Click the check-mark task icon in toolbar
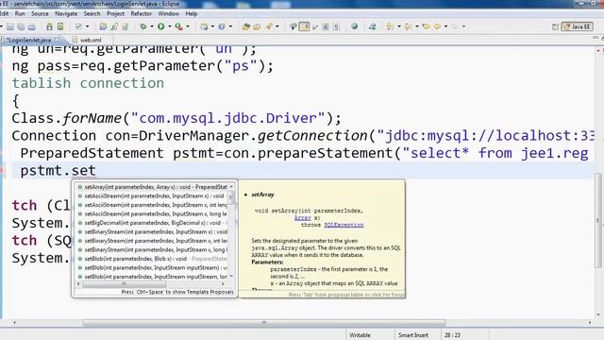The width and height of the screenshot is (604, 340). click(78, 26)
